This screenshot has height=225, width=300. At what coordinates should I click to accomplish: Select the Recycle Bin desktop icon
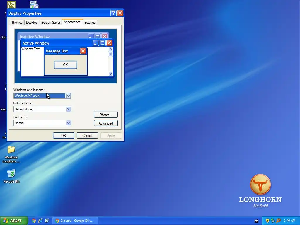pos(11,176)
